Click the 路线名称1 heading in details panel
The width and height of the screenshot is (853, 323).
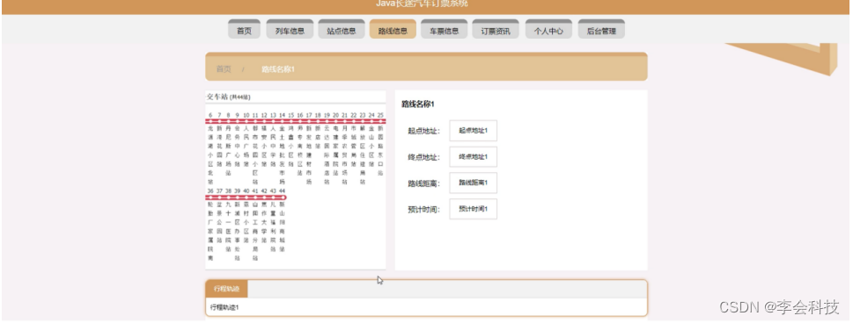(x=418, y=104)
